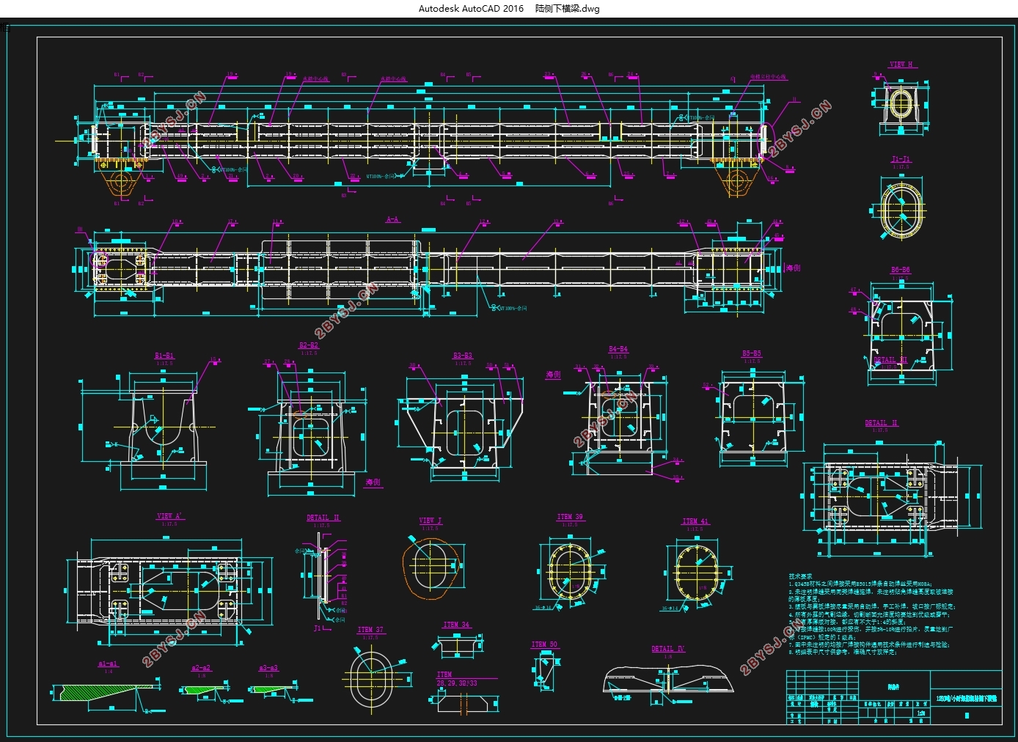The image size is (1018, 742).
Task: Select the "B5-B5" section label
Action: [752, 353]
